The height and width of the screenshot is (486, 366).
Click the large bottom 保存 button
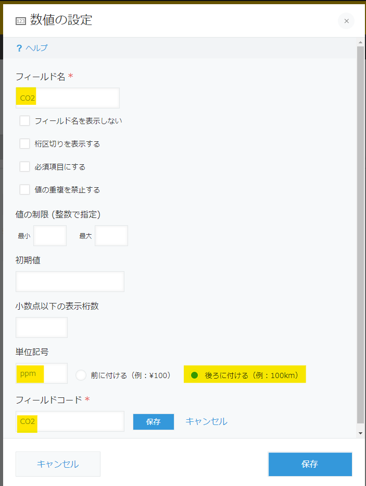(310, 464)
